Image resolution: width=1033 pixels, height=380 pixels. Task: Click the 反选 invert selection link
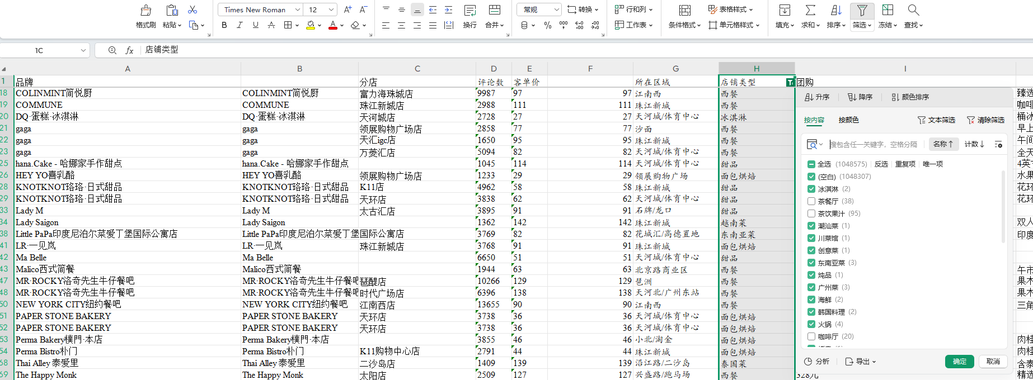[881, 164]
